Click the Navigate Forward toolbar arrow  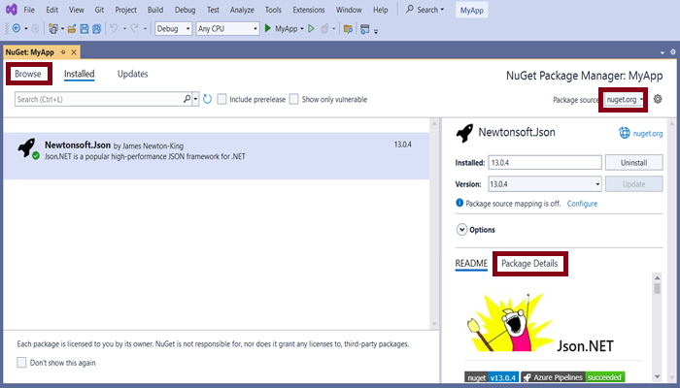(x=35, y=28)
